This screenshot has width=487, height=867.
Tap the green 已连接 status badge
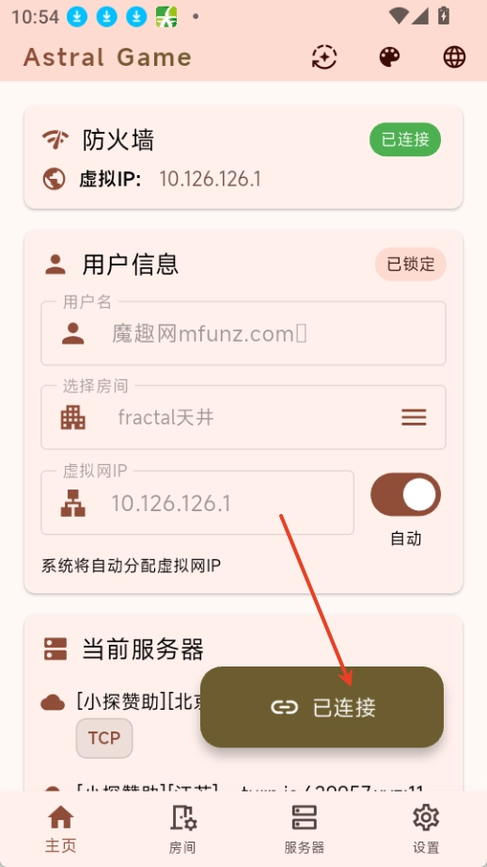pos(405,139)
